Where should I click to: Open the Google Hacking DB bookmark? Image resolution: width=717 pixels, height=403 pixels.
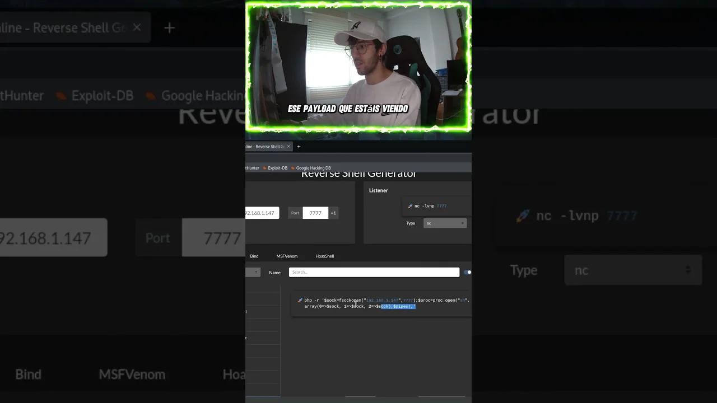311,168
